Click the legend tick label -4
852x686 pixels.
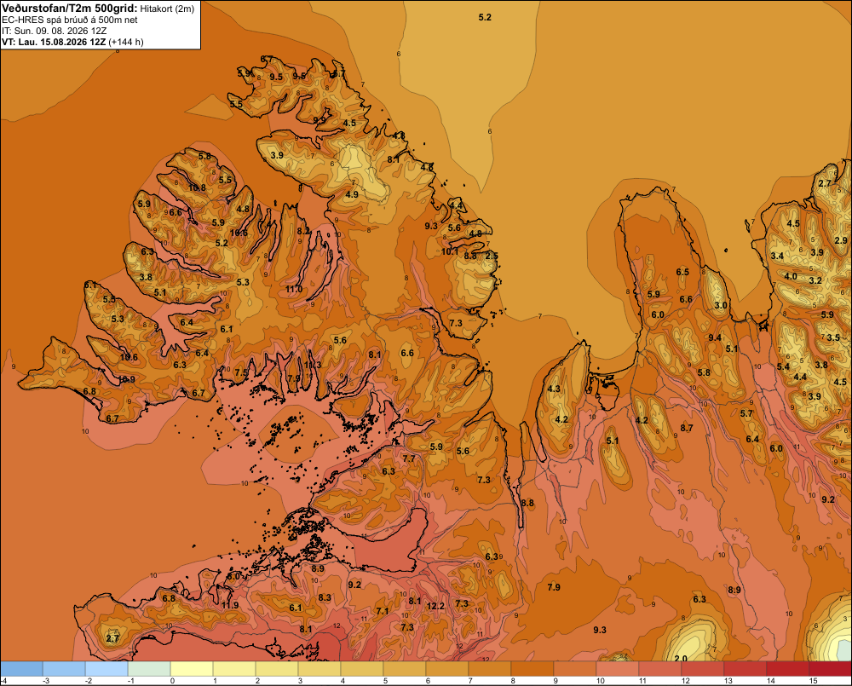point(3,681)
